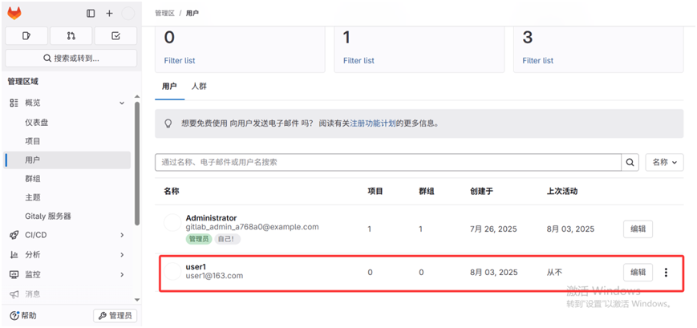Image resolution: width=697 pixels, height=328 pixels.
Task: Focus the user search input field
Action: [x=388, y=163]
